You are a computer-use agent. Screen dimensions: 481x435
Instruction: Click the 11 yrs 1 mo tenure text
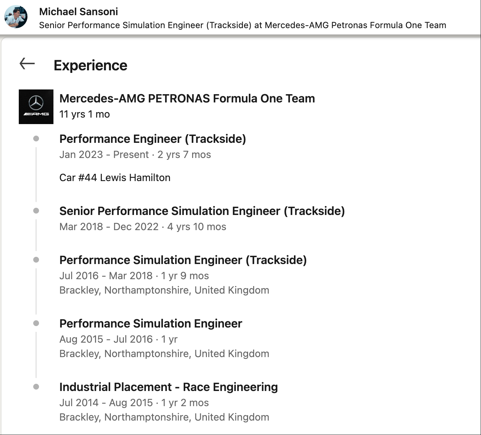coord(84,114)
